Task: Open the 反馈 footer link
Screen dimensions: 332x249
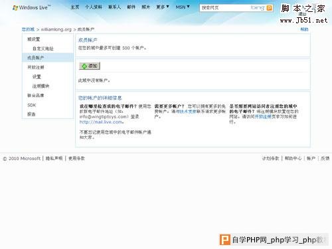Action: pos(325,159)
